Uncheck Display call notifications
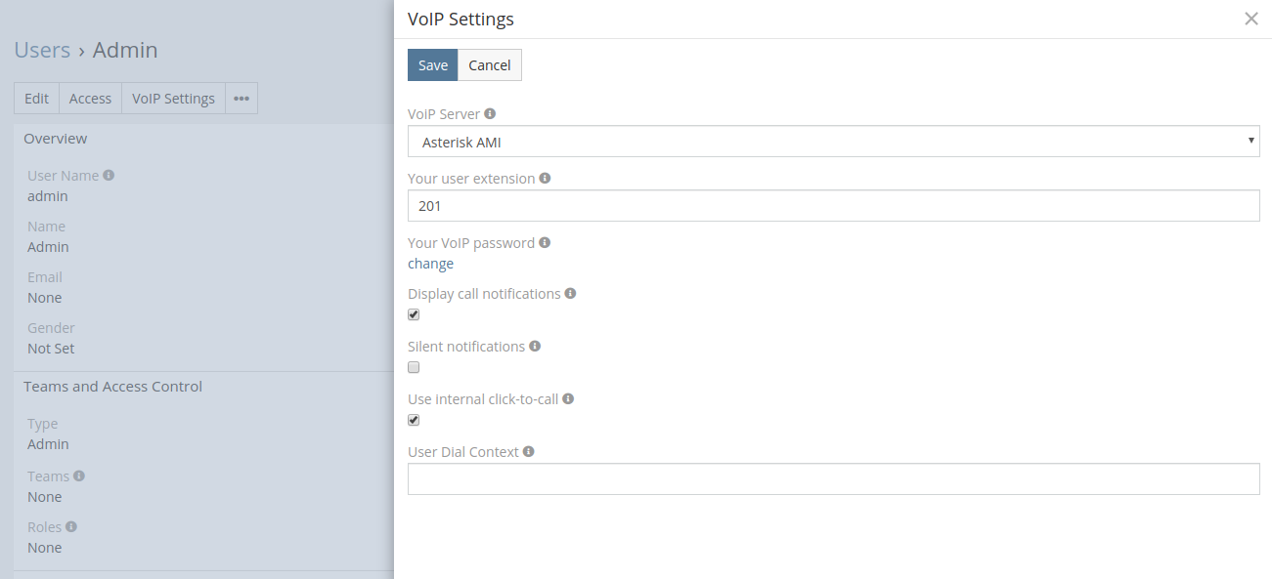 point(414,314)
